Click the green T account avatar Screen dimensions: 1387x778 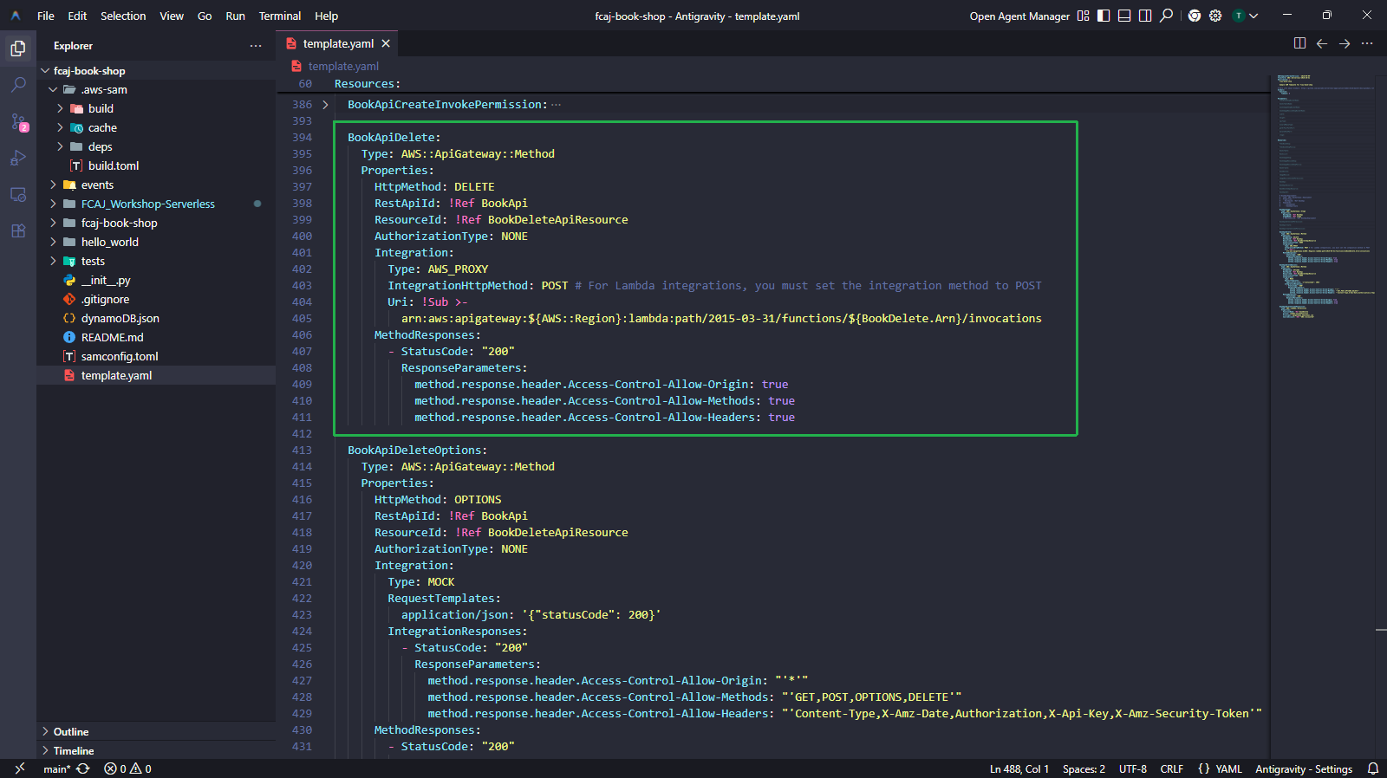coord(1239,16)
